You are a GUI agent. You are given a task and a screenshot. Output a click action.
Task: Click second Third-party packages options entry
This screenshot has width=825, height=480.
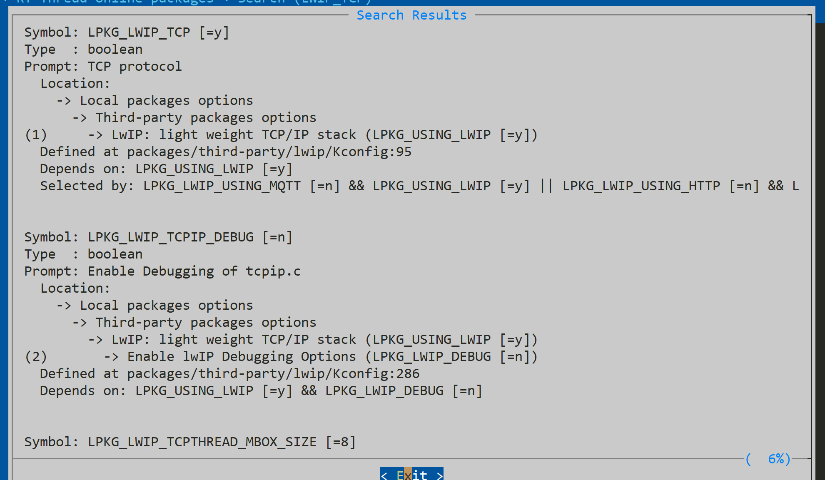pyautogui.click(x=206, y=323)
